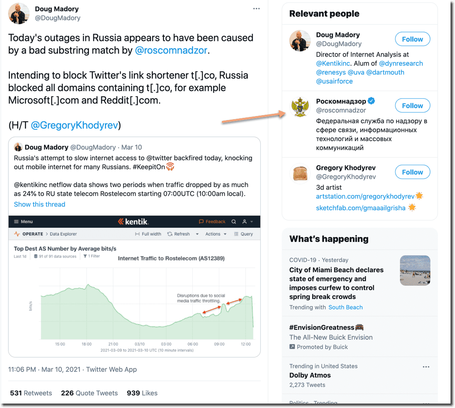This screenshot has width=455, height=408.
Task: Open the Miami Beach news thumbnail
Action: click(415, 271)
